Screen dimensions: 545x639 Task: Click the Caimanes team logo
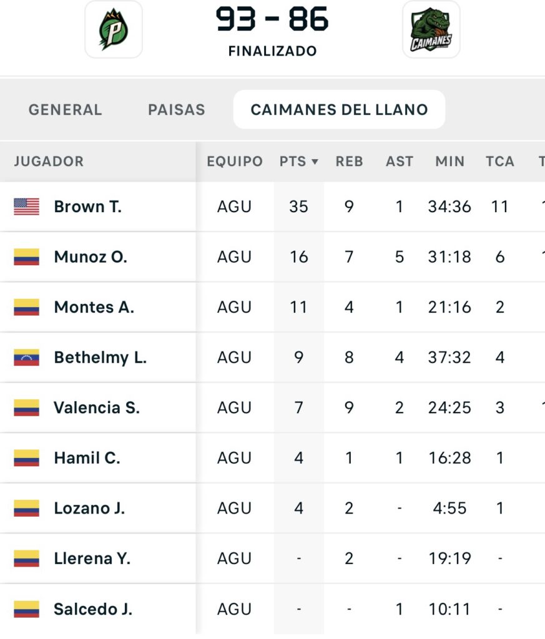click(x=431, y=29)
